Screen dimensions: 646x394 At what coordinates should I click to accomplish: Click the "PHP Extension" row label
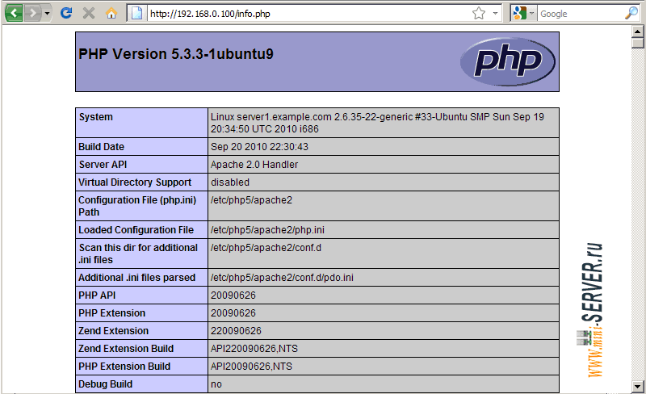[x=111, y=313]
